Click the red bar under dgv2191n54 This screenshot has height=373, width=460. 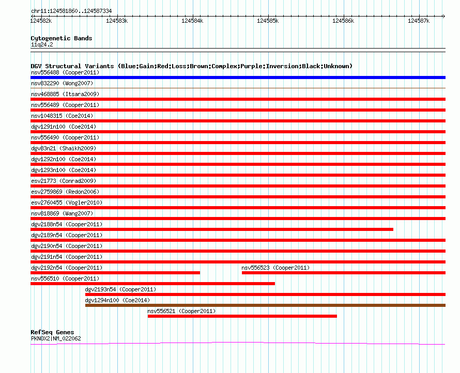[238, 262]
